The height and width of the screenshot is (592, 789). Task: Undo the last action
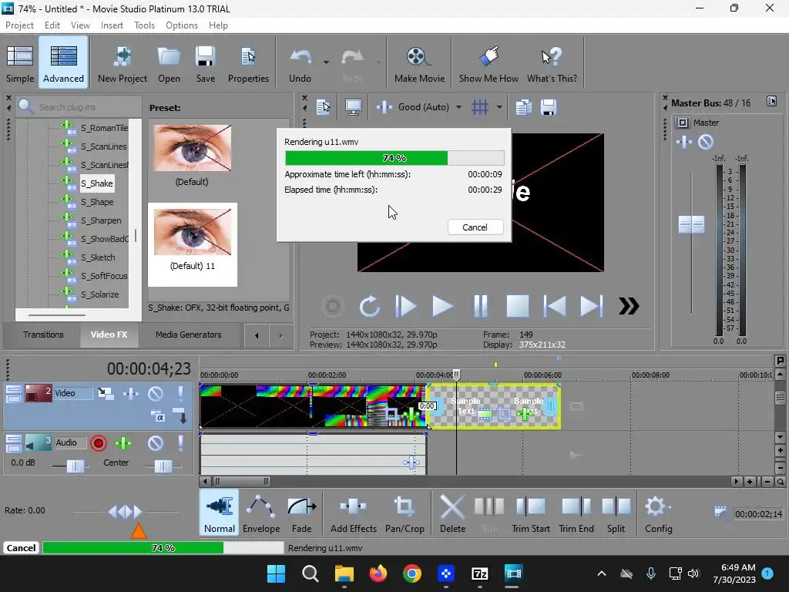click(300, 62)
